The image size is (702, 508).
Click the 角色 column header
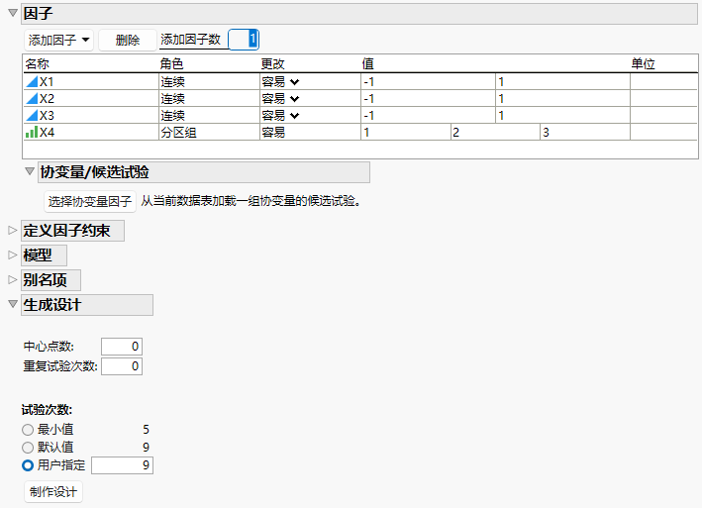(x=172, y=64)
